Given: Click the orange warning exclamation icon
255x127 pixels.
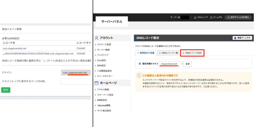Looking at the screenshot, I should pyautogui.click(x=139, y=75).
